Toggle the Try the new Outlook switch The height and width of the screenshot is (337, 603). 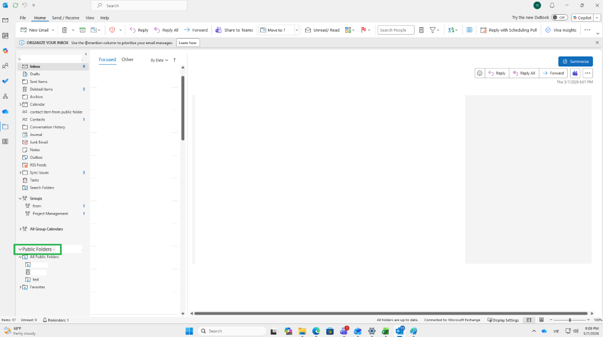click(559, 18)
